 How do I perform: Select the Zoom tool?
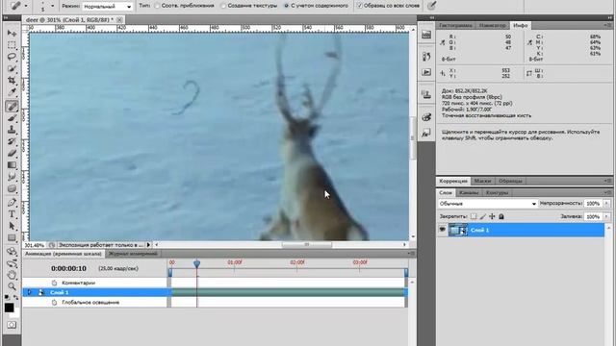(12, 286)
